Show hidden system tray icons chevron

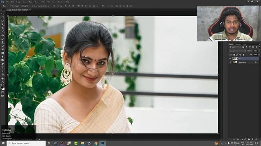click(222, 143)
